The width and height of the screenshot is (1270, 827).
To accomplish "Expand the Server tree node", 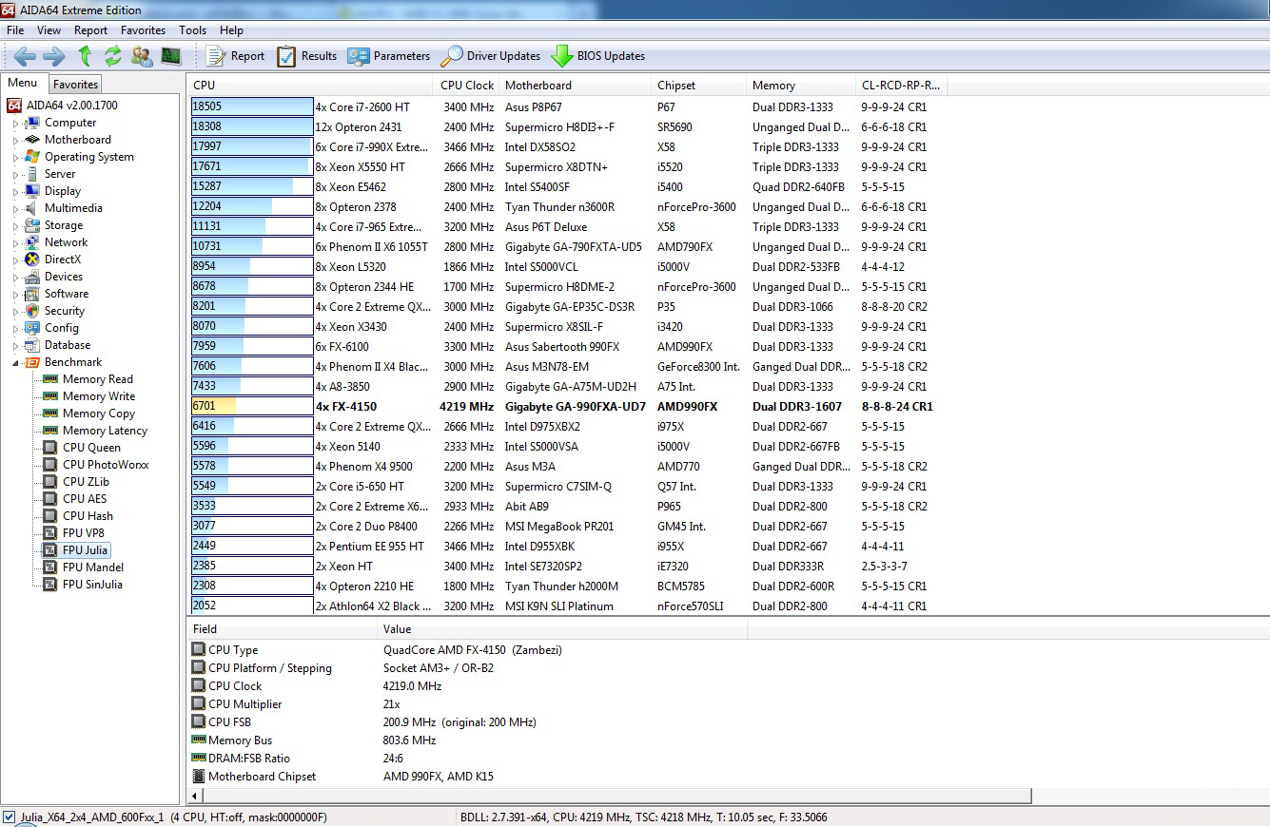I will coord(15,175).
